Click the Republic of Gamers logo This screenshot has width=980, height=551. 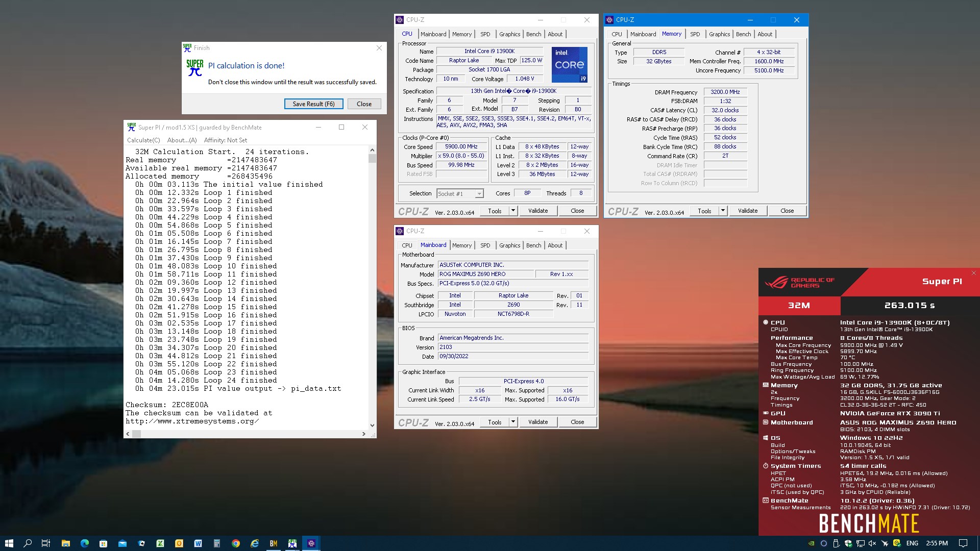tap(799, 282)
